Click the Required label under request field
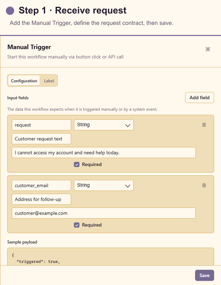 [92, 165]
